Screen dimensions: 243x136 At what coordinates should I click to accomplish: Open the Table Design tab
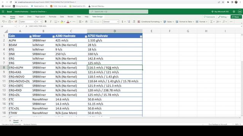[97, 17]
